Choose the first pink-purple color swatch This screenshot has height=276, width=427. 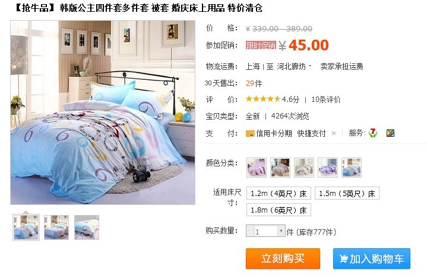[257, 168]
